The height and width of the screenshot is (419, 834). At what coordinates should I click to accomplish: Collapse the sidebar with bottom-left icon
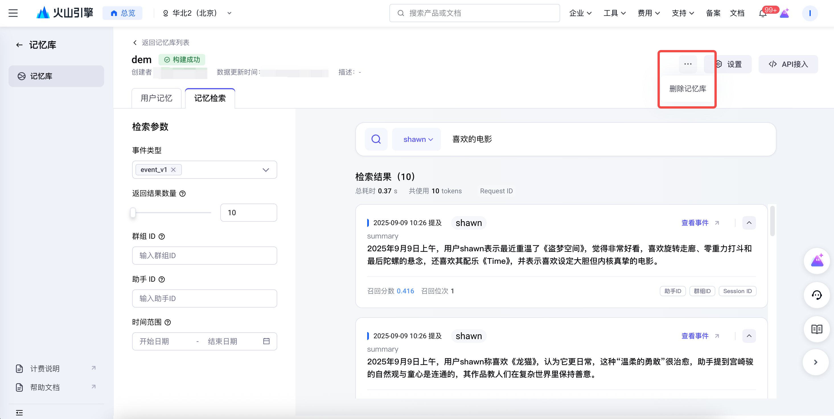click(19, 412)
